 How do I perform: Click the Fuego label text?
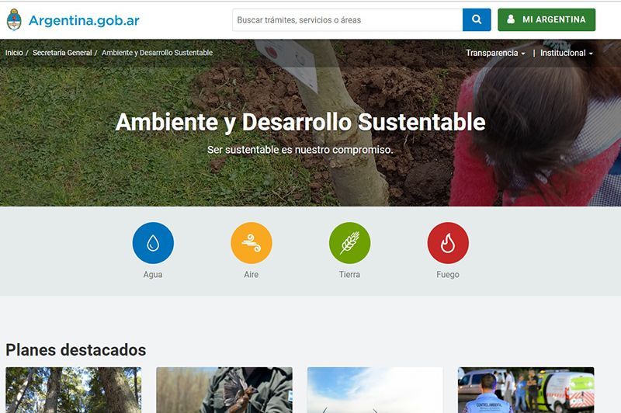448,274
